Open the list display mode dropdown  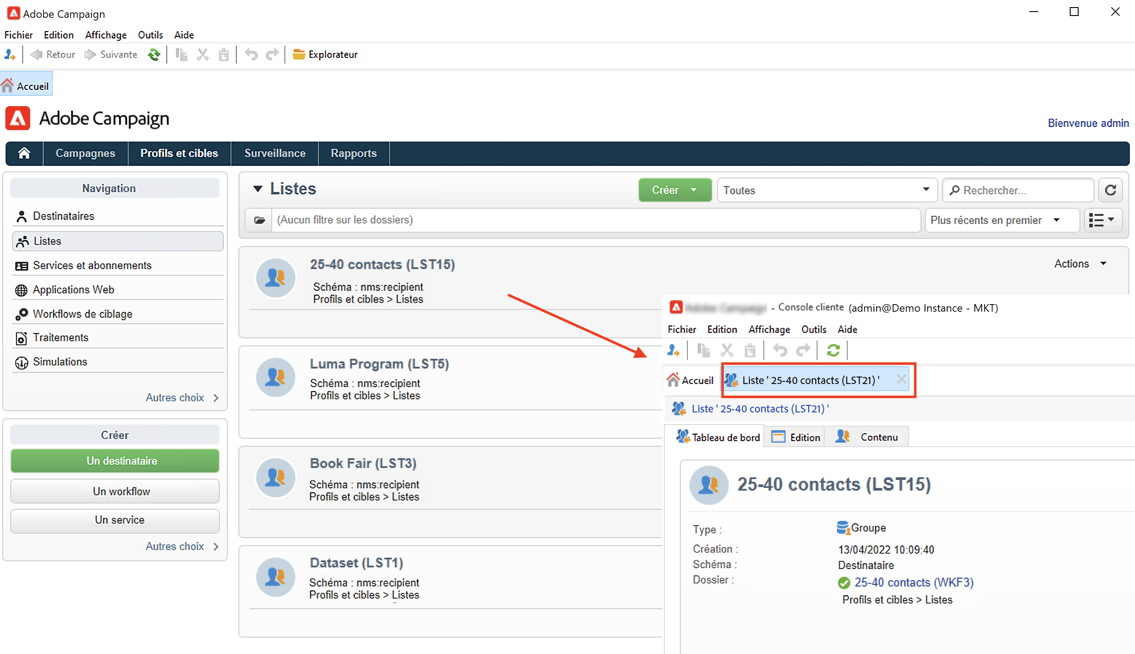click(x=1102, y=220)
